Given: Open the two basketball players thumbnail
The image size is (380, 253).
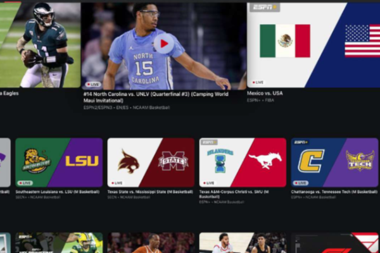Looking at the screenshot, I should (243, 243).
